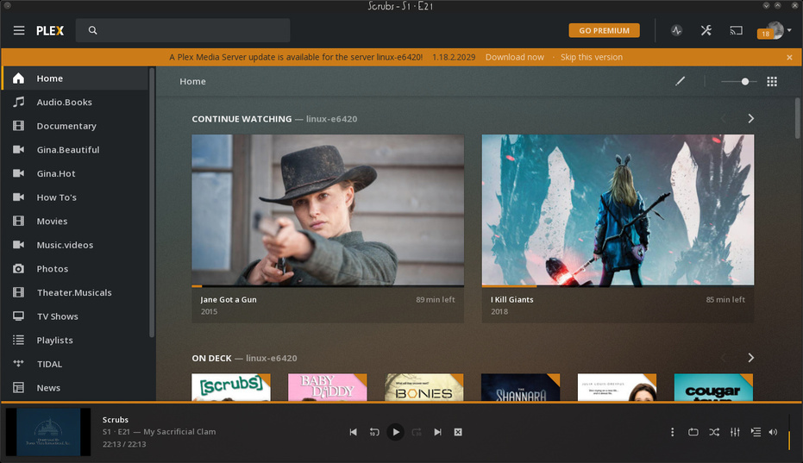The image size is (803, 463).
Task: Click Skip this version link
Action: [x=592, y=57]
